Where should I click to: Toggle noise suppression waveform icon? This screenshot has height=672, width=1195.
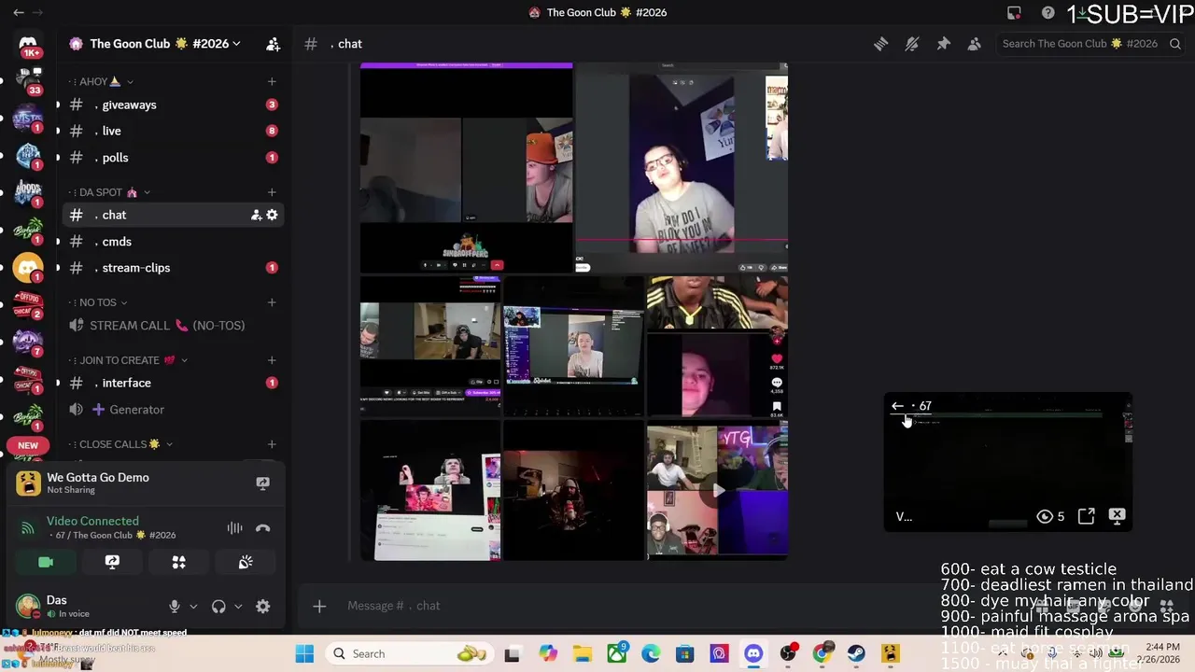(x=234, y=528)
